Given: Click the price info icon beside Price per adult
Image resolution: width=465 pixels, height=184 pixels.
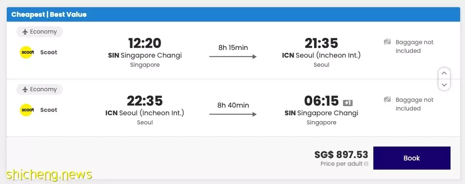Looking at the screenshot, I should (x=366, y=164).
